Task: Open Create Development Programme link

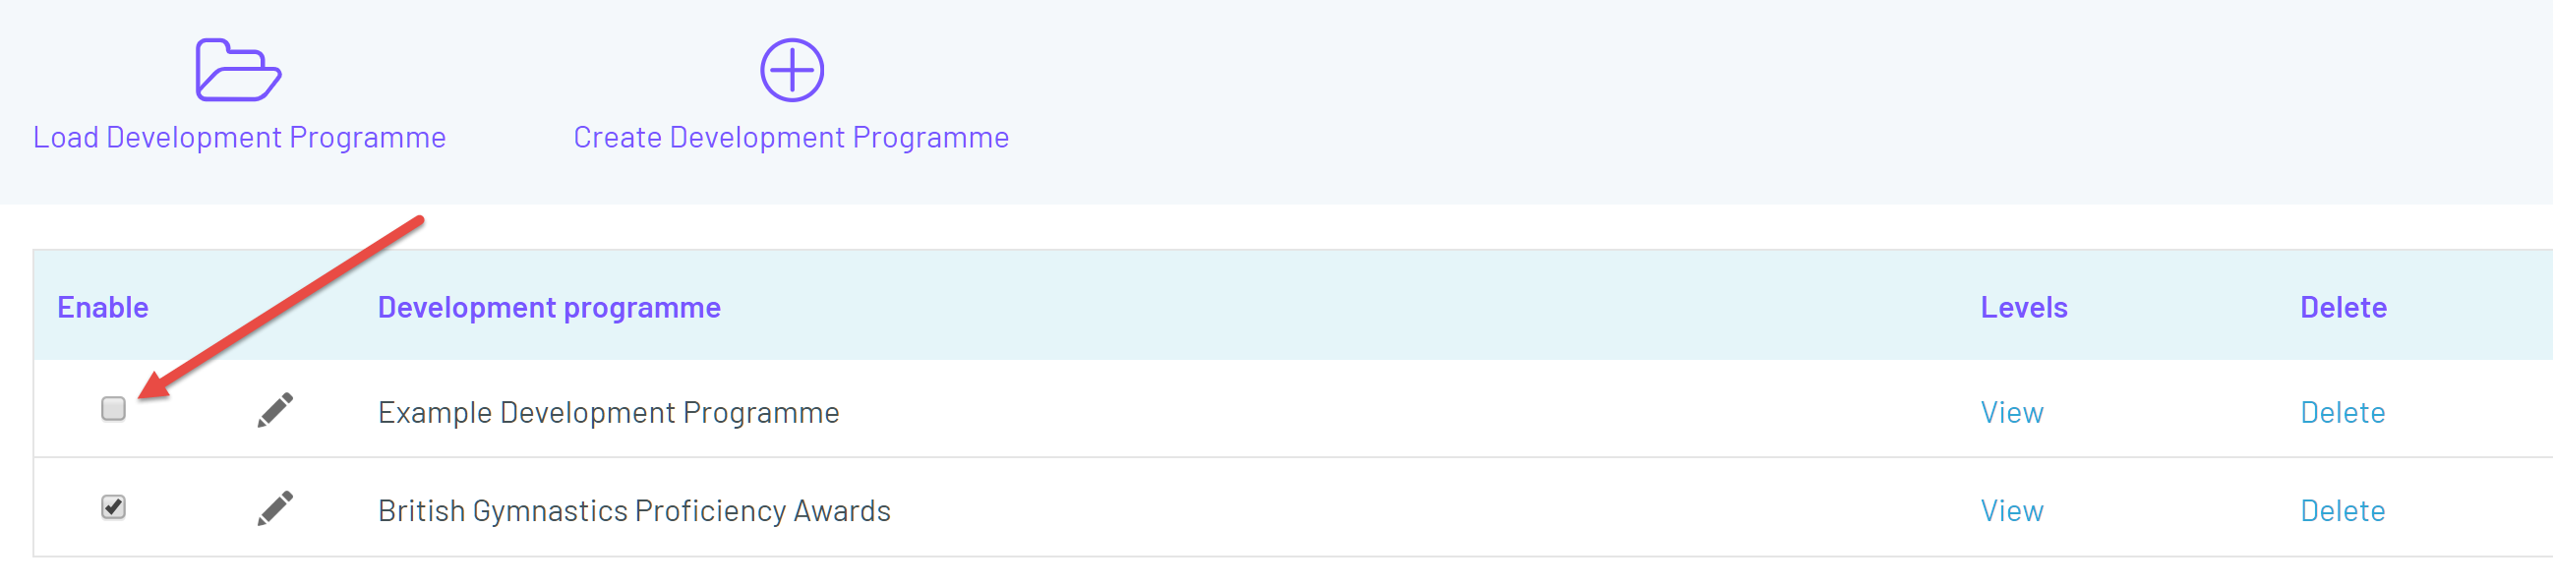Action: point(791,137)
